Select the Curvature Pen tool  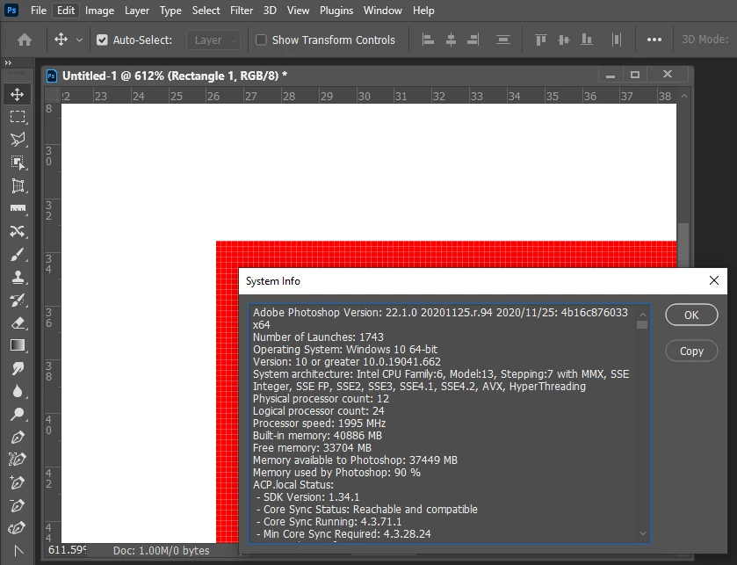18,528
